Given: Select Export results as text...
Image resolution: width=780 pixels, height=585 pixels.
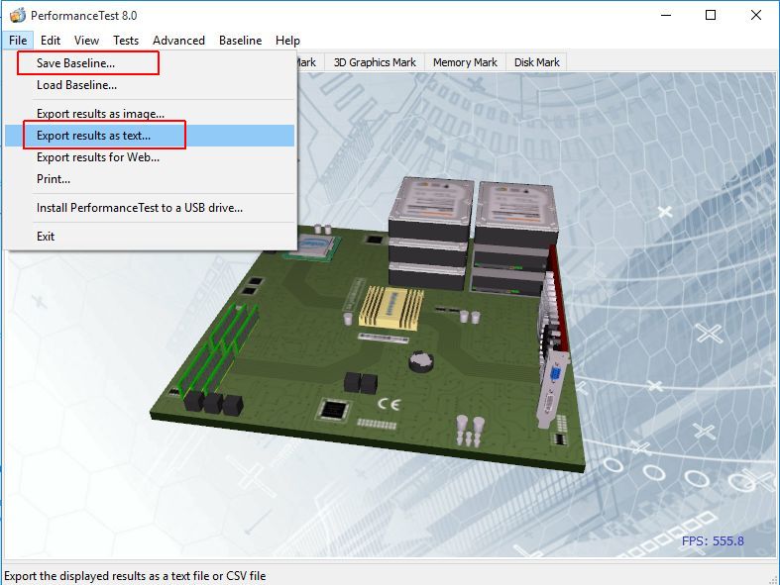Looking at the screenshot, I should (x=150, y=136).
